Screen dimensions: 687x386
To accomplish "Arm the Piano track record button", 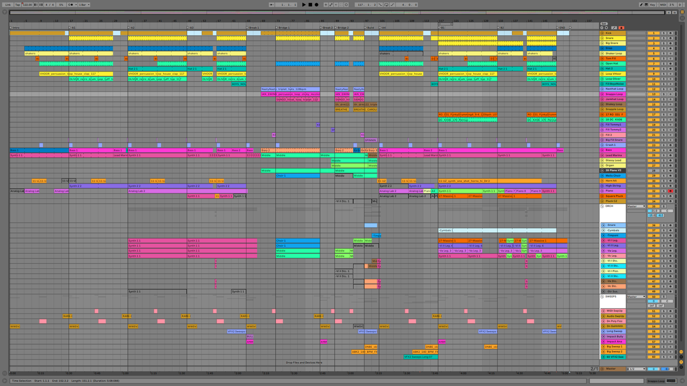I will click(670, 190).
